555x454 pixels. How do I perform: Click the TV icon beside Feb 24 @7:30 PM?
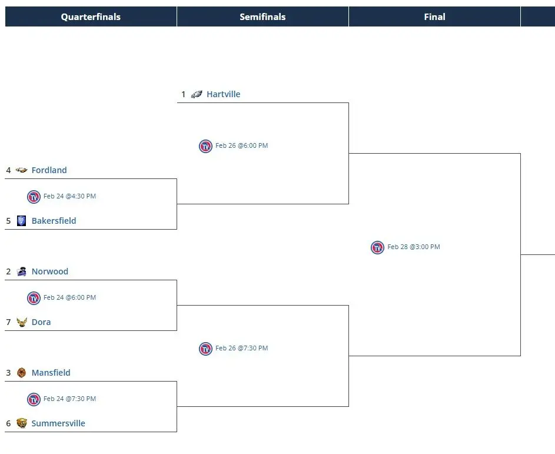(34, 399)
